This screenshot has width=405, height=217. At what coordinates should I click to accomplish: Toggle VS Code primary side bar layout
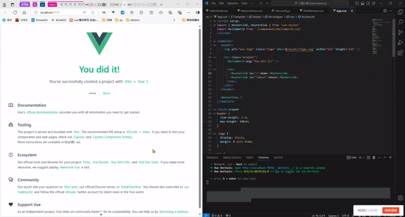coord(357,3)
